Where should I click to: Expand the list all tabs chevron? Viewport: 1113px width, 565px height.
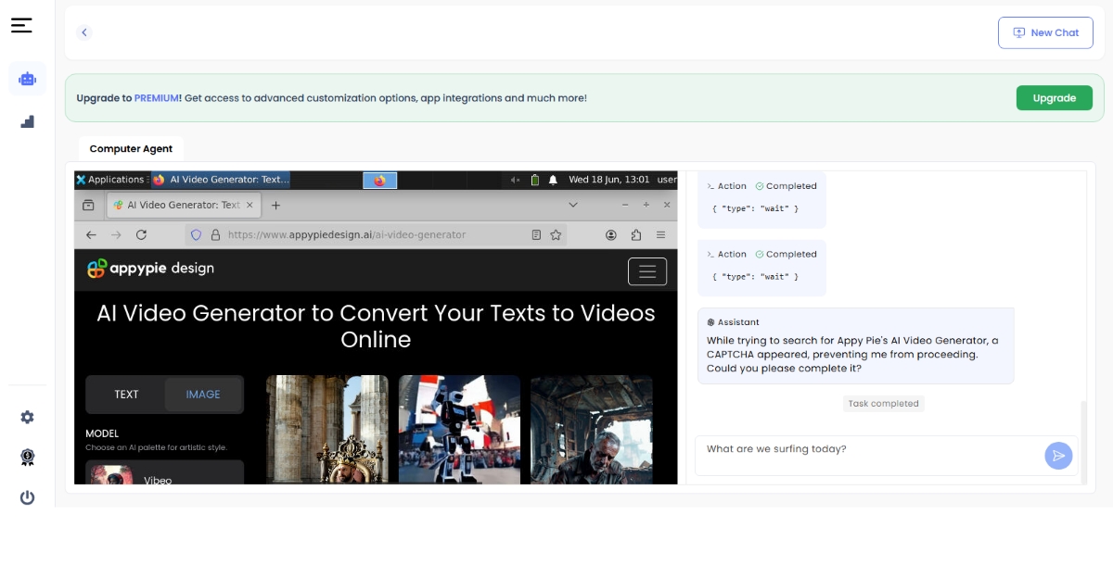pos(573,205)
